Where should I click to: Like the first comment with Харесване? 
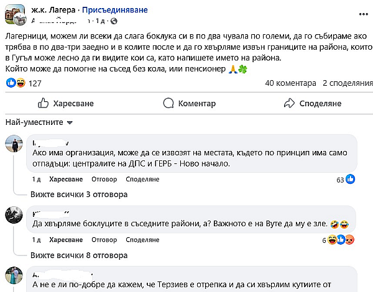tap(66, 180)
